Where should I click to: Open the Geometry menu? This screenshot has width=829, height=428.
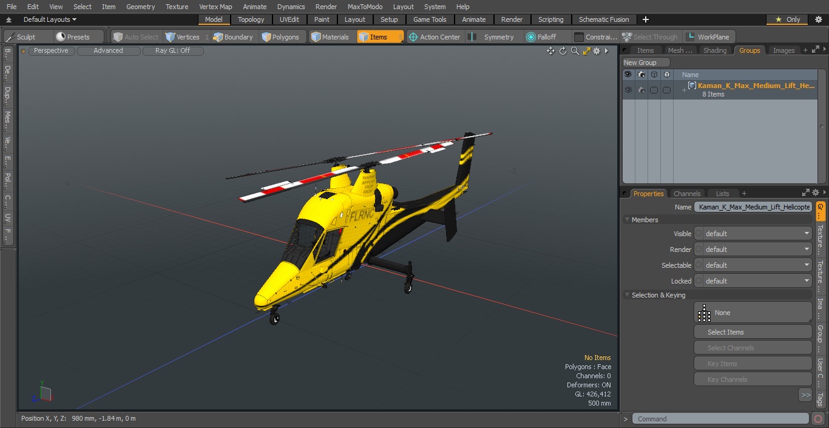[x=140, y=7]
